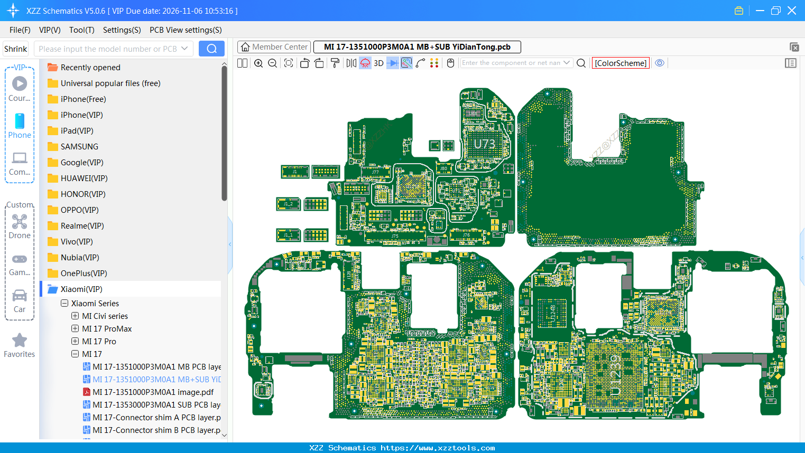
Task: Toggle layer visibility with the eye icon
Action: tap(659, 63)
